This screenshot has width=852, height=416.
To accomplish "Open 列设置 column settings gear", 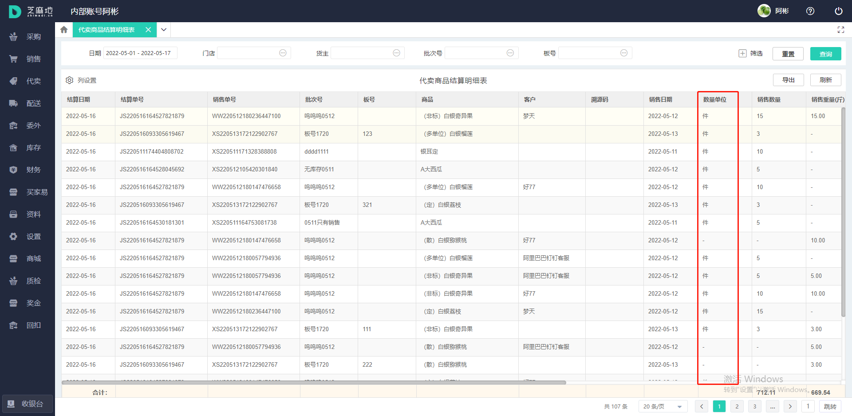I will click(x=70, y=80).
